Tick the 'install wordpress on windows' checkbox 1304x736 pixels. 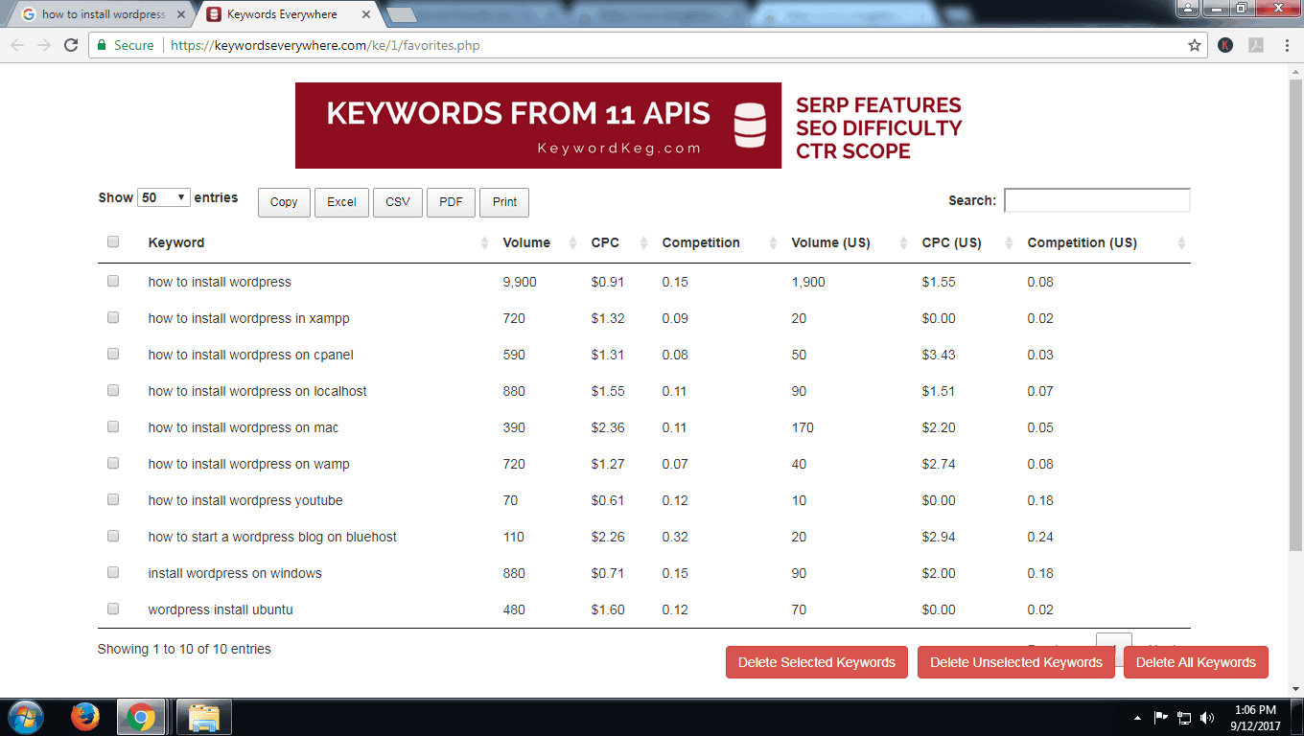[113, 572]
